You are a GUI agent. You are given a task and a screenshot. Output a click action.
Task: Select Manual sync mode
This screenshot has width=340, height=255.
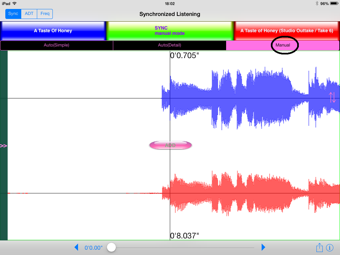click(x=283, y=45)
